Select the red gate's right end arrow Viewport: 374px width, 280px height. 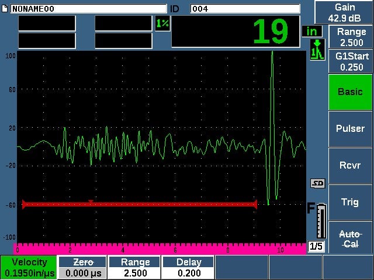pos(254,204)
